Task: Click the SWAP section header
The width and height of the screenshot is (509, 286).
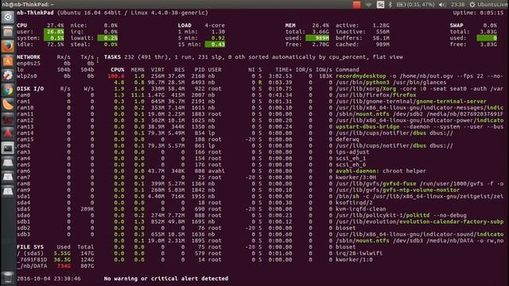Action: [x=457, y=25]
